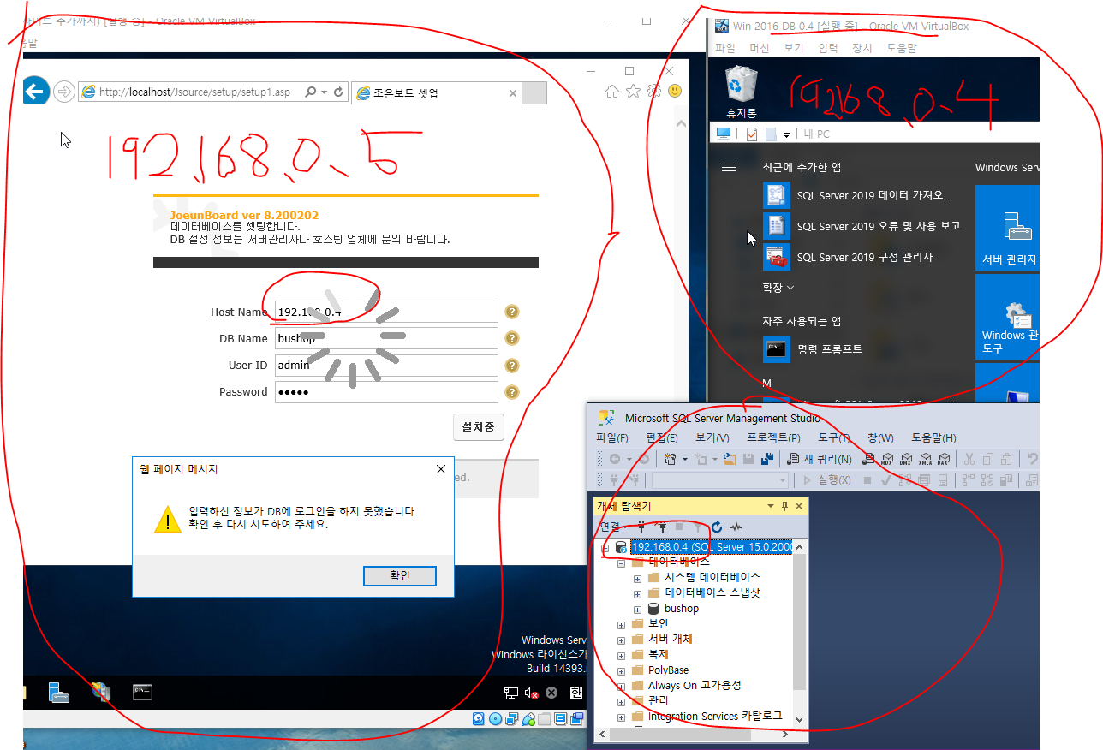The image size is (1103, 750).
Task: Click Internet Explorer's forward arrow button
Action: [63, 92]
